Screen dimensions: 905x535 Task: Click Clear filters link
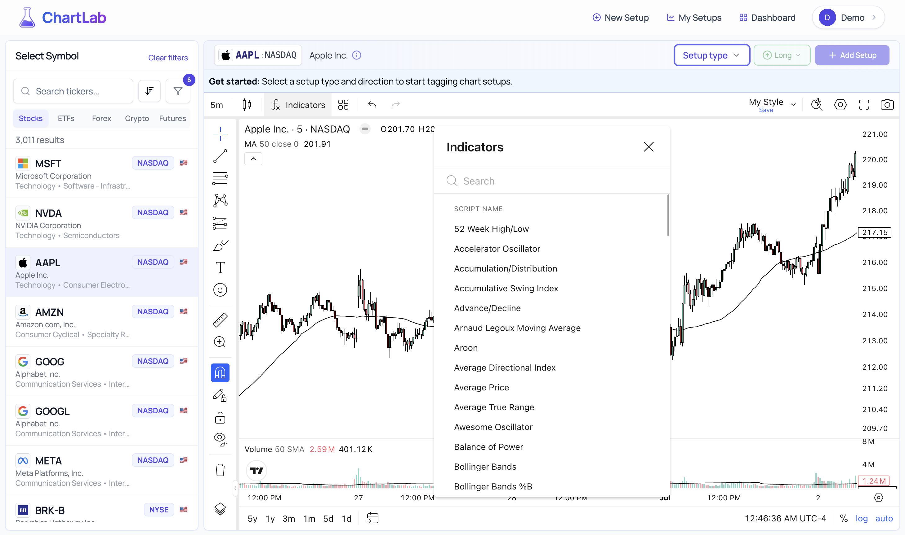pyautogui.click(x=168, y=57)
